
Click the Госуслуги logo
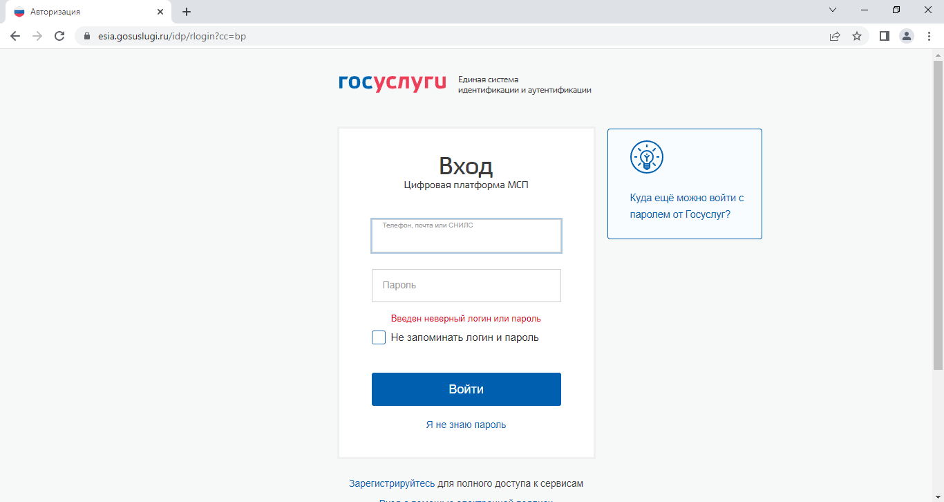coord(393,82)
